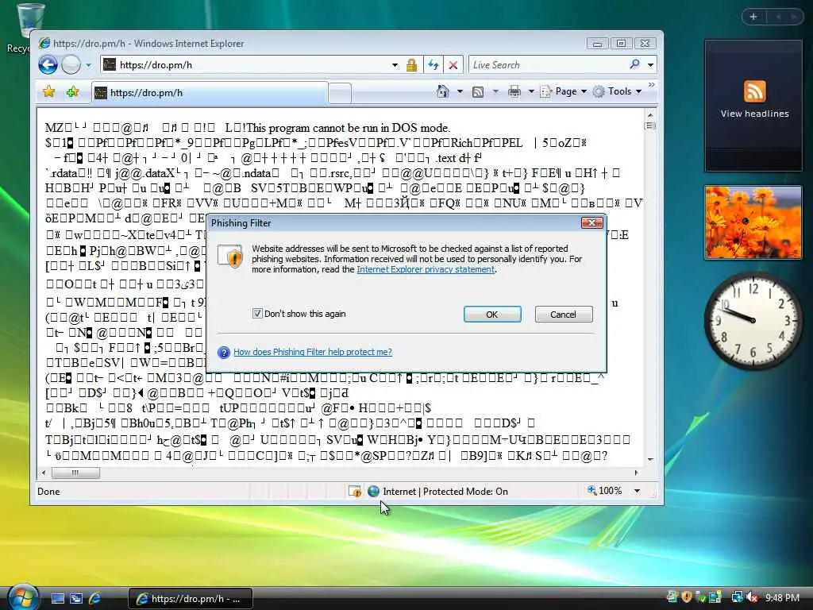Click the address bar showing https://dro.pm/h
The image size is (813, 610).
[245, 65]
